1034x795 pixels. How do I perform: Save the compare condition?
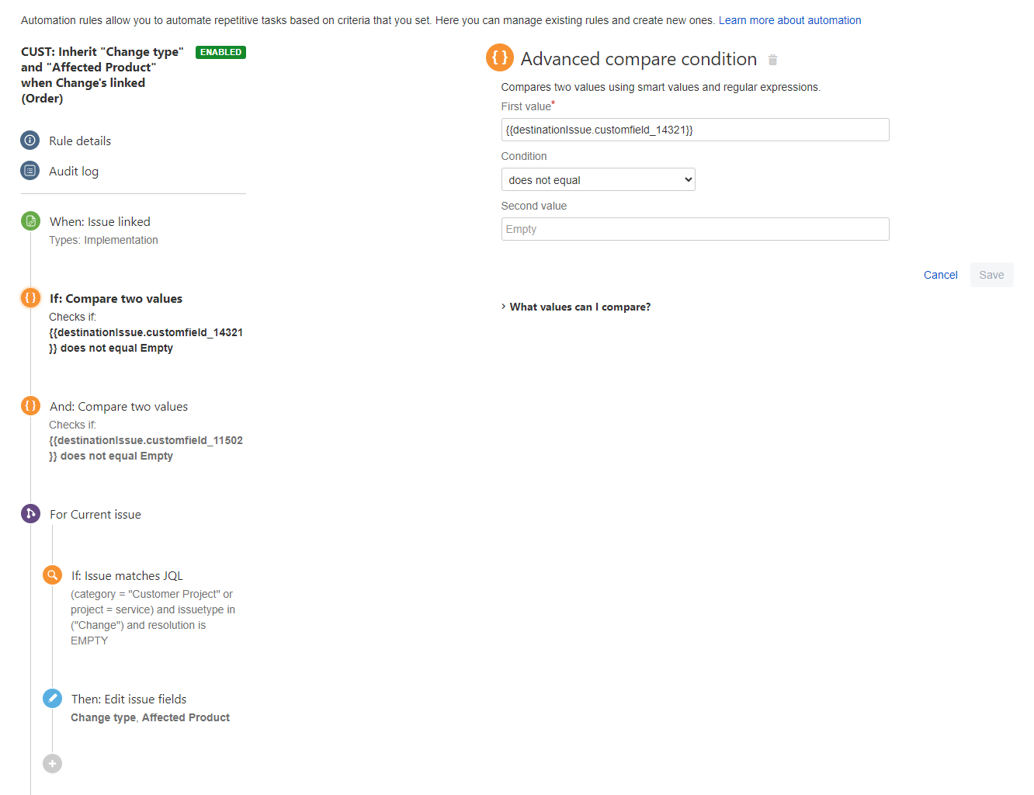(x=991, y=275)
